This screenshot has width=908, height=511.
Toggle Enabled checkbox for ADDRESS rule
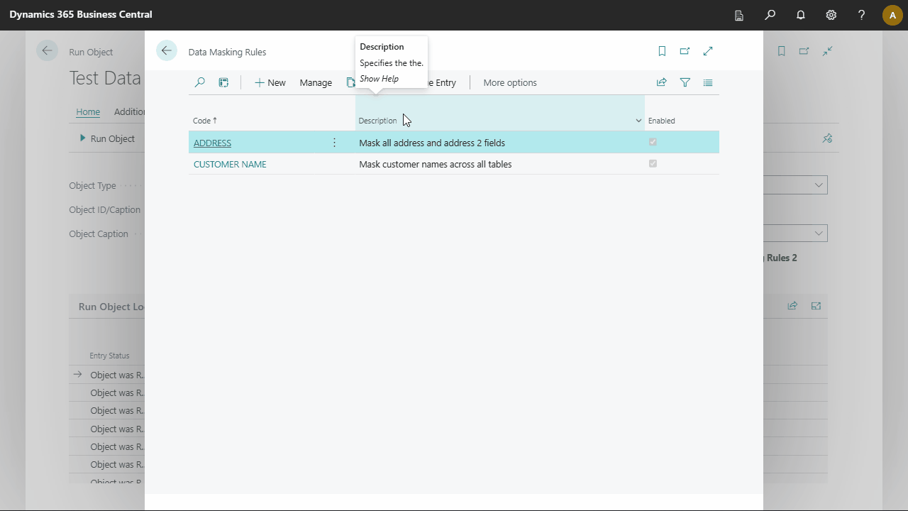point(653,142)
